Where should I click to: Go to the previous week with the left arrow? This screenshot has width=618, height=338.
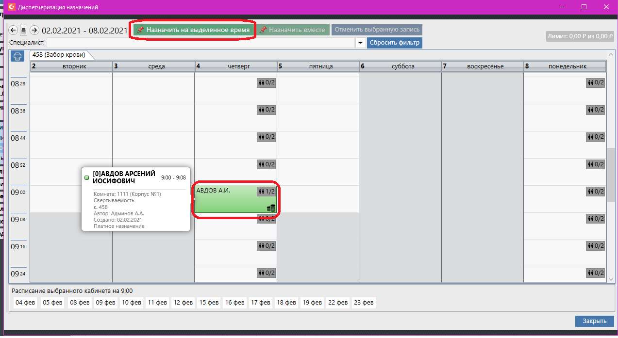click(14, 30)
